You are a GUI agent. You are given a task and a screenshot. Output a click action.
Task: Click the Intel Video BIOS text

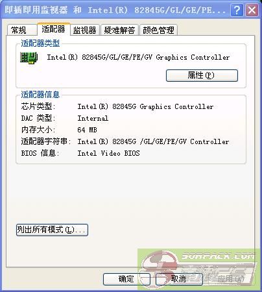click(x=108, y=153)
